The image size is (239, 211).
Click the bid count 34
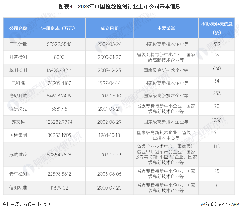point(216,81)
